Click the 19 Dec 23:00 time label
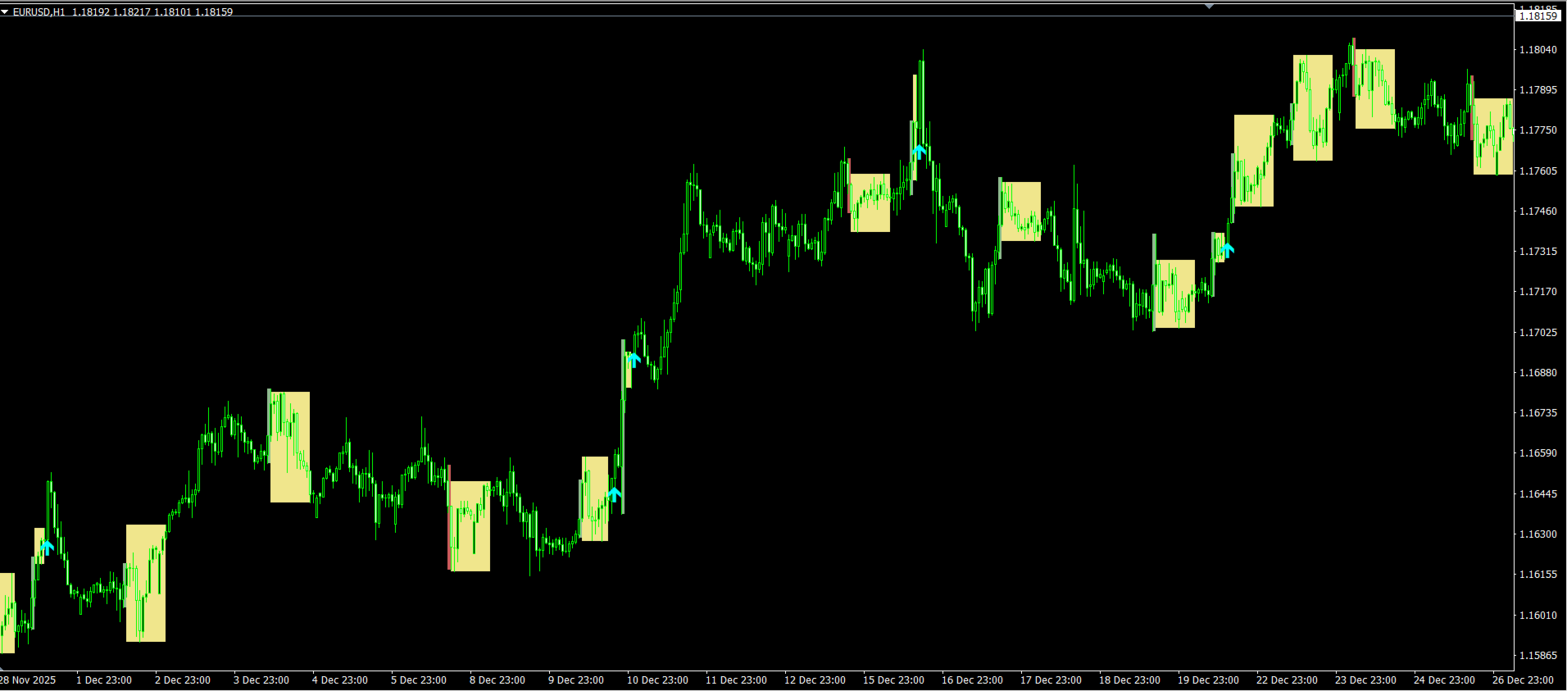Viewport: 1567px width, 691px height. point(1208,680)
